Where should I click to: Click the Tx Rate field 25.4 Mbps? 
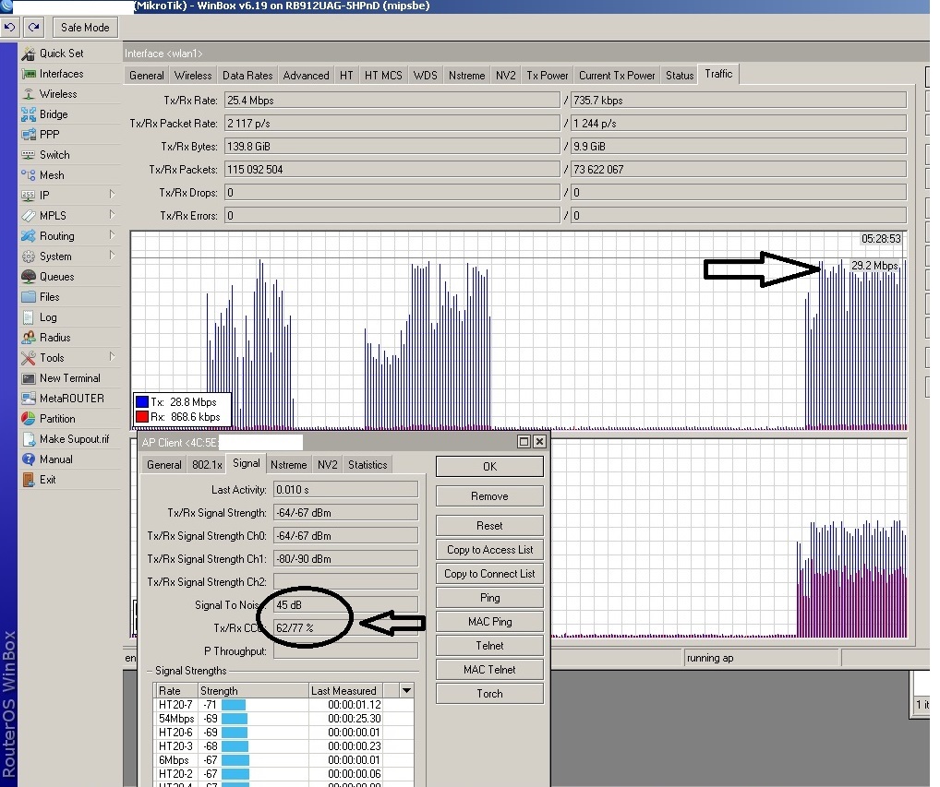[x=392, y=100]
